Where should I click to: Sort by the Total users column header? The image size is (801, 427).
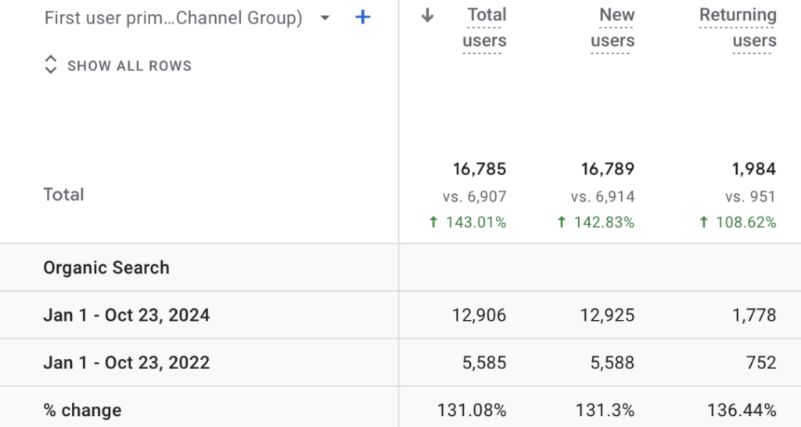pyautogui.click(x=485, y=27)
